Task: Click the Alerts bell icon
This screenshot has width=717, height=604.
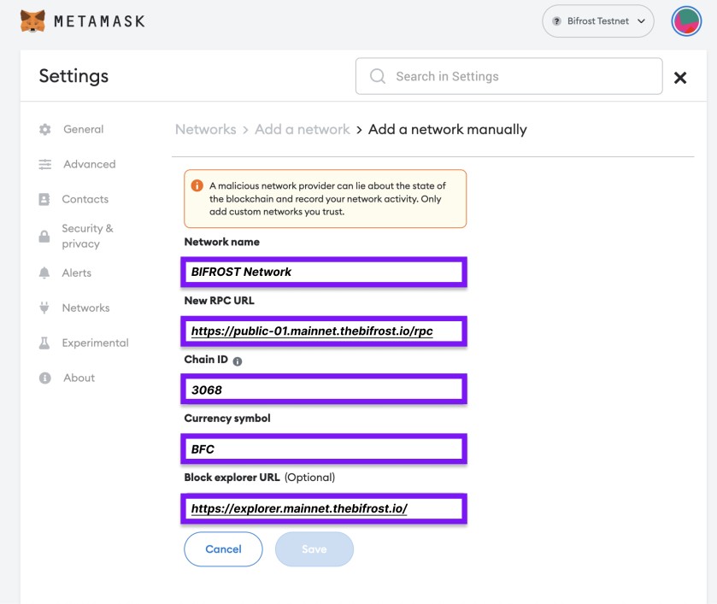Action: pyautogui.click(x=44, y=273)
